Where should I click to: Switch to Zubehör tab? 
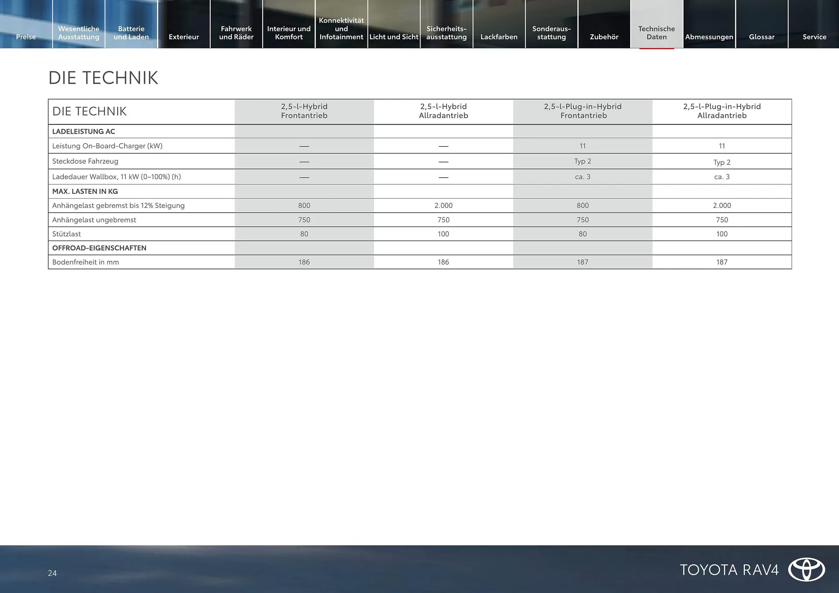[604, 37]
